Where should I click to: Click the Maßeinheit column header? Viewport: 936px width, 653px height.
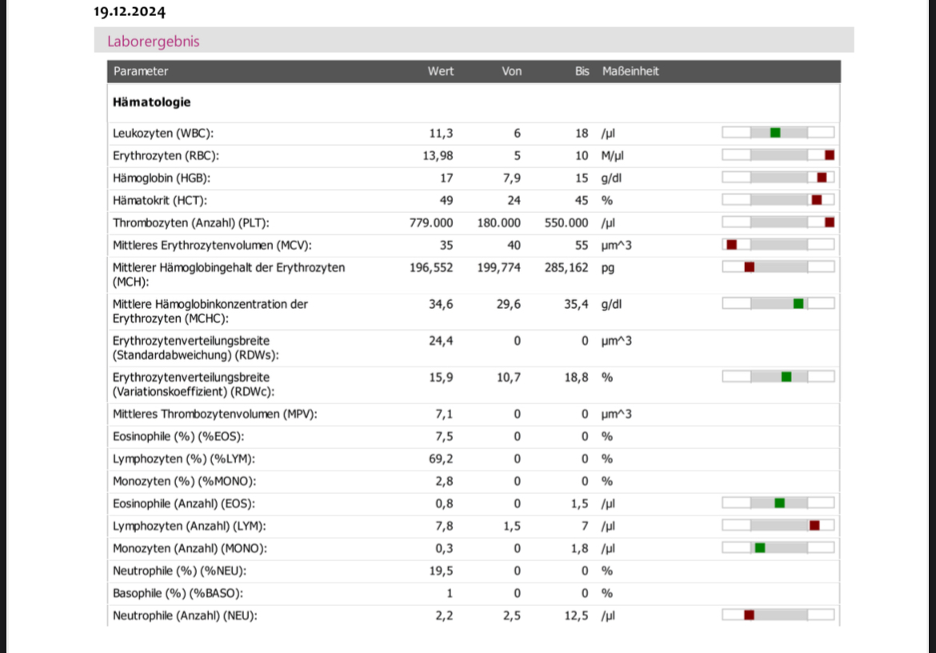pyautogui.click(x=630, y=71)
